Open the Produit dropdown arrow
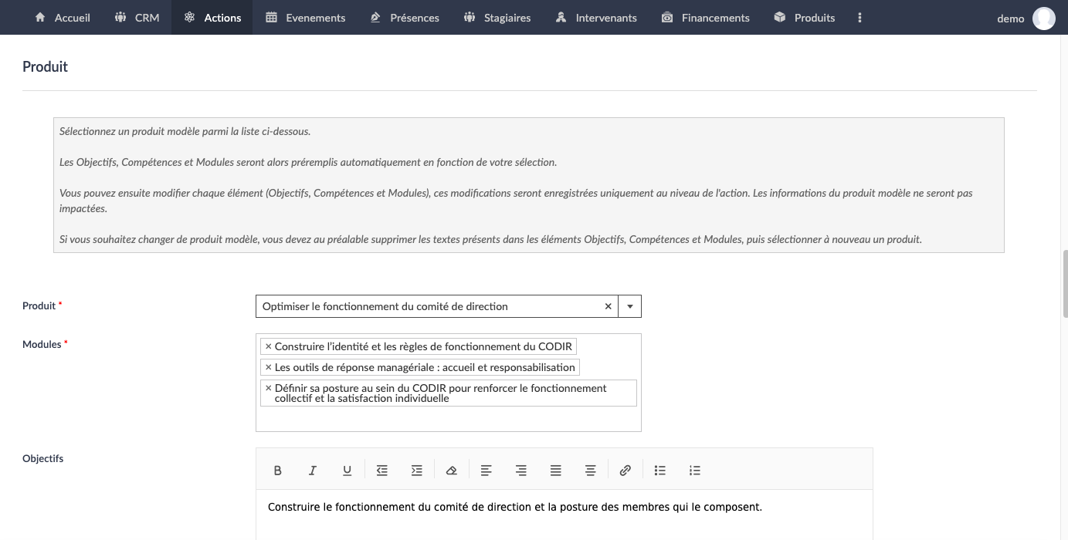Image resolution: width=1068 pixels, height=540 pixels. 629,306
